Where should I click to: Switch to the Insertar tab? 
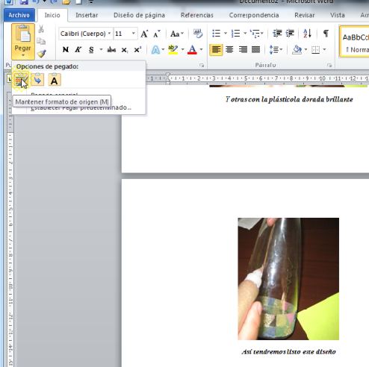(x=87, y=15)
